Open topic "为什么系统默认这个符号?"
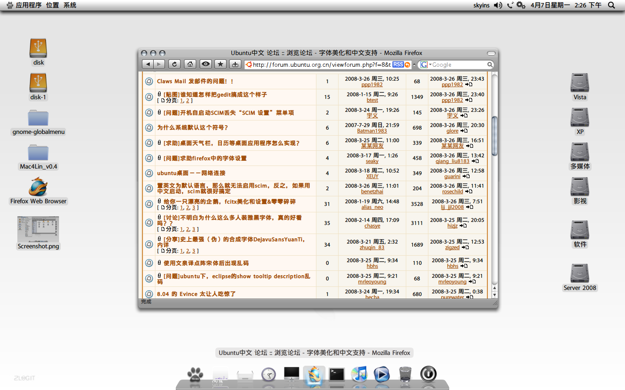Image resolution: width=625 pixels, height=390 pixels. click(192, 127)
